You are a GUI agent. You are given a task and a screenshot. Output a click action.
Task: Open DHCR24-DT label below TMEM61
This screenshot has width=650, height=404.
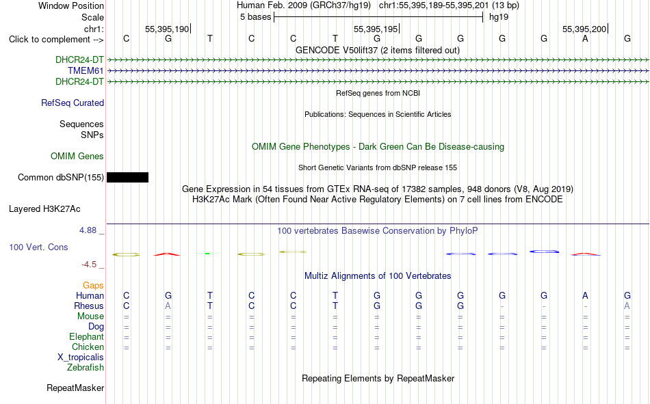click(x=79, y=81)
